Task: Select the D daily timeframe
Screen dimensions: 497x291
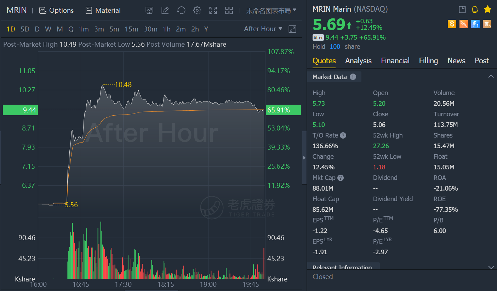Action: point(37,29)
